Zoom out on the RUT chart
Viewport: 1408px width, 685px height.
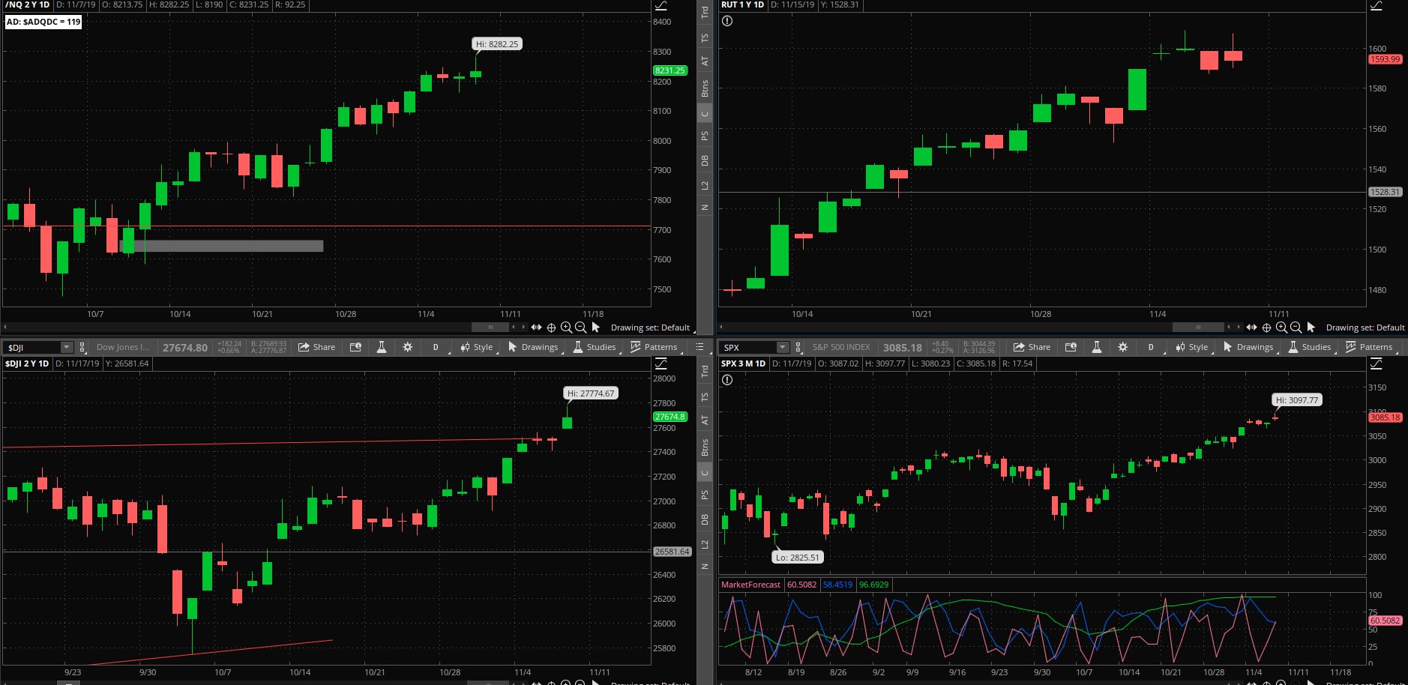click(x=1296, y=328)
